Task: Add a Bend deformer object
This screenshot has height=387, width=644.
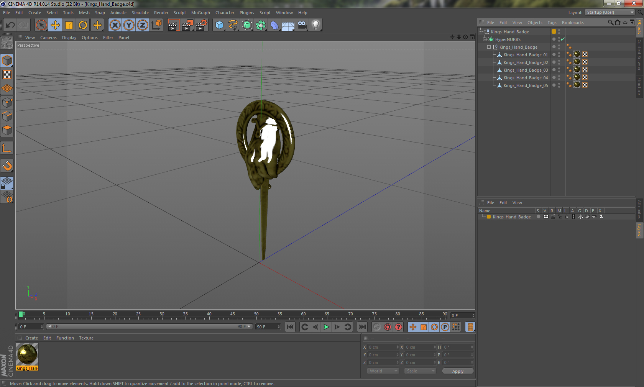Action: (x=274, y=25)
